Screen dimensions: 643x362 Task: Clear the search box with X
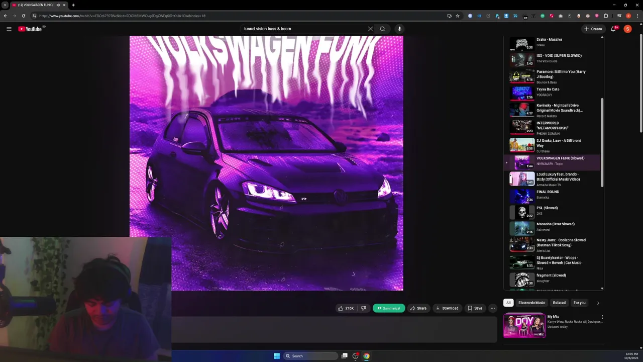(370, 29)
